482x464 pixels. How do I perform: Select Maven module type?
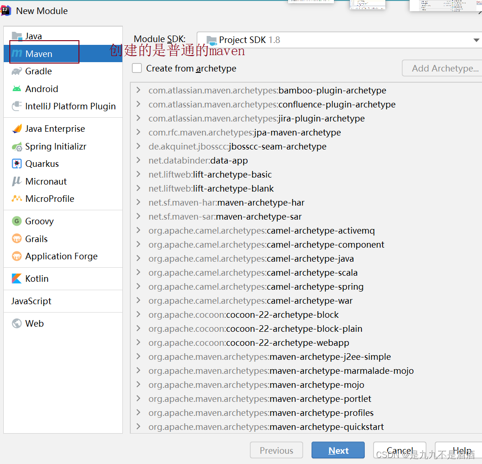(63, 54)
